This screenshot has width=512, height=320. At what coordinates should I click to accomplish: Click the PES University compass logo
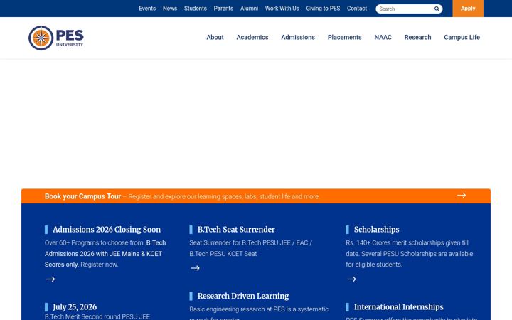[41, 38]
